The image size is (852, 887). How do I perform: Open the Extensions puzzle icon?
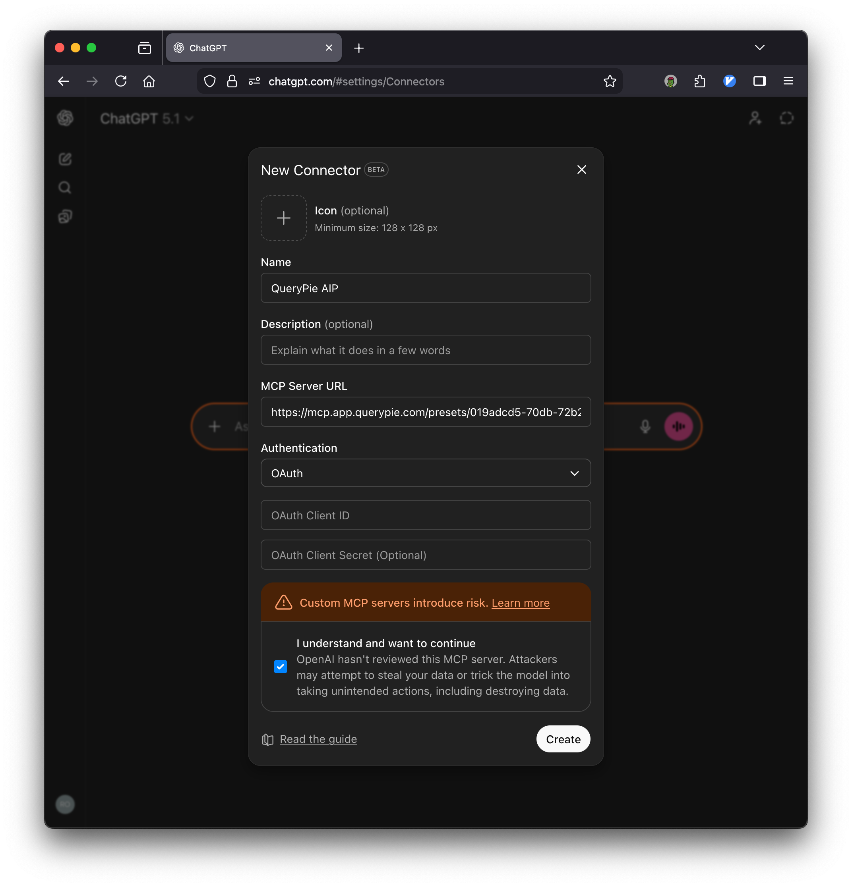pos(699,81)
